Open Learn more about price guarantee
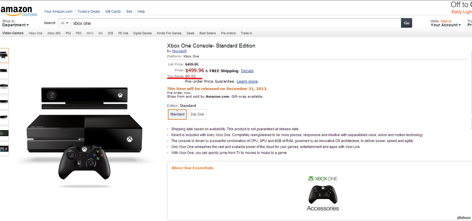The width and height of the screenshot is (472, 221). 247,82
